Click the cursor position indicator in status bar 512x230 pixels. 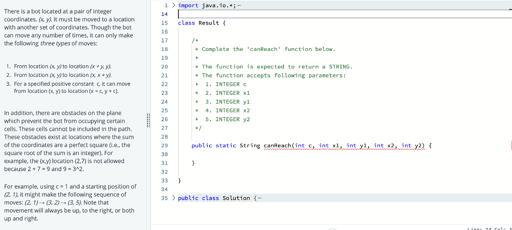[489, 229]
